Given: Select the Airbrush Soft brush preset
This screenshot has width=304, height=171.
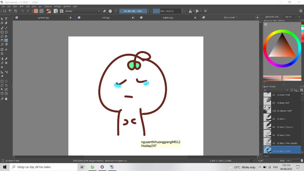Looking at the screenshot, I should coord(282,111).
